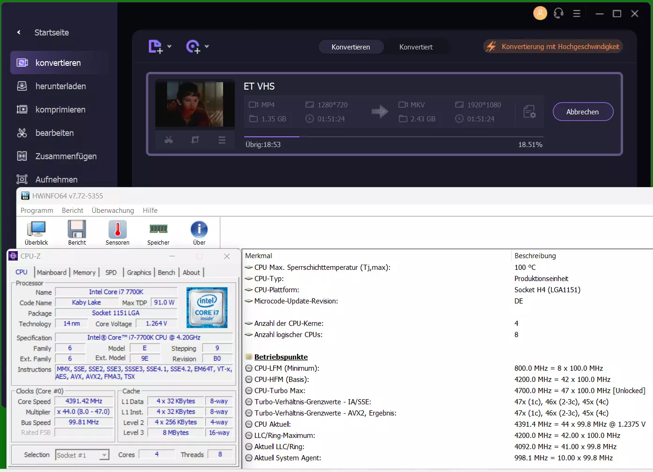Click the Betriebspunkte section heading
653x472 pixels.
(x=281, y=357)
